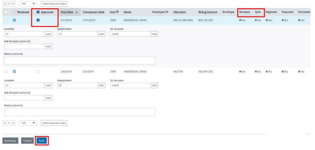Click the Acct column help icon

pyautogui.click(x=117, y=12)
